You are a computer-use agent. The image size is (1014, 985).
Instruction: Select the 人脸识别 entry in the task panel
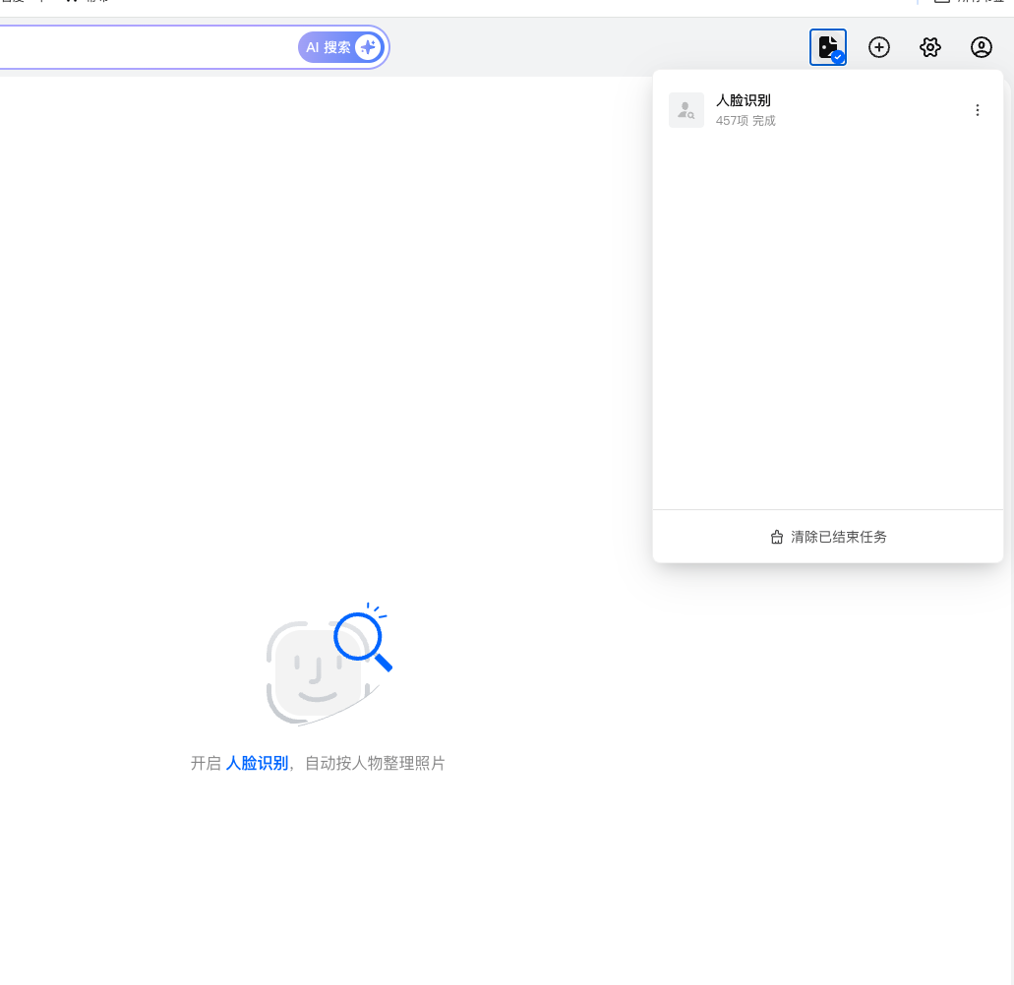tap(826, 109)
